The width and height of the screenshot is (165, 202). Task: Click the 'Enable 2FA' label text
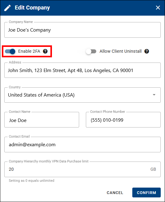[x=29, y=51]
